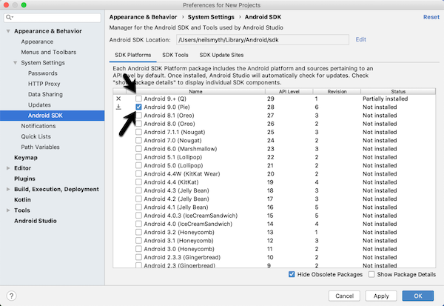Click the Apply button
Image resolution: width=444 pixels, height=306 pixels.
tap(381, 296)
